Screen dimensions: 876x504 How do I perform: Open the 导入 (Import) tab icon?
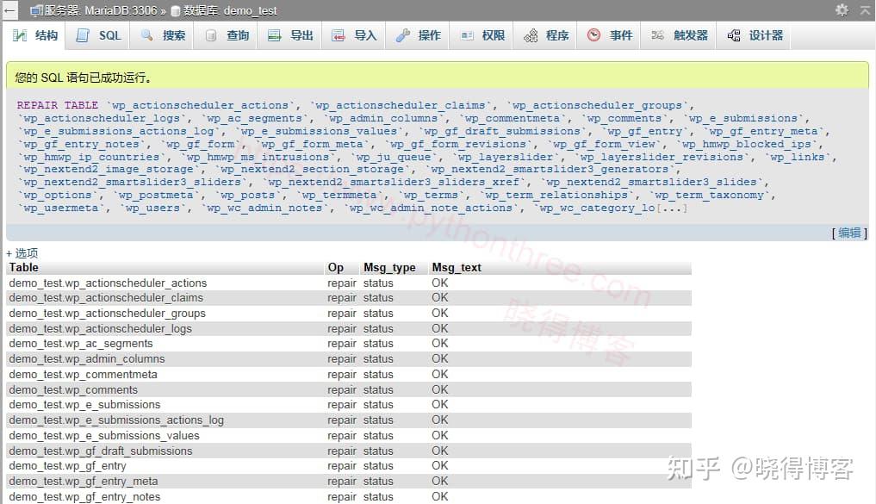click(x=339, y=36)
